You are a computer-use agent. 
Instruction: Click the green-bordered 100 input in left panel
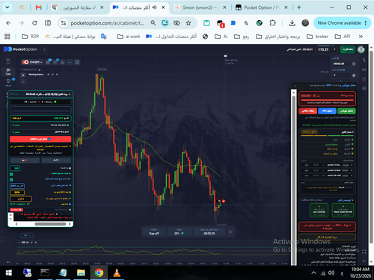[x=15, y=168]
